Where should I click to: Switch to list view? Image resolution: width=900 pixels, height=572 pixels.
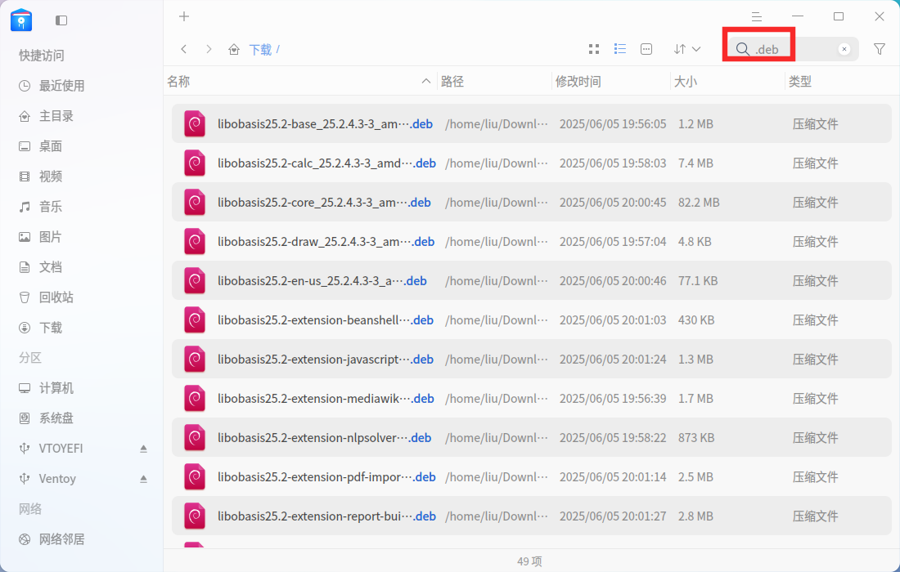click(620, 49)
